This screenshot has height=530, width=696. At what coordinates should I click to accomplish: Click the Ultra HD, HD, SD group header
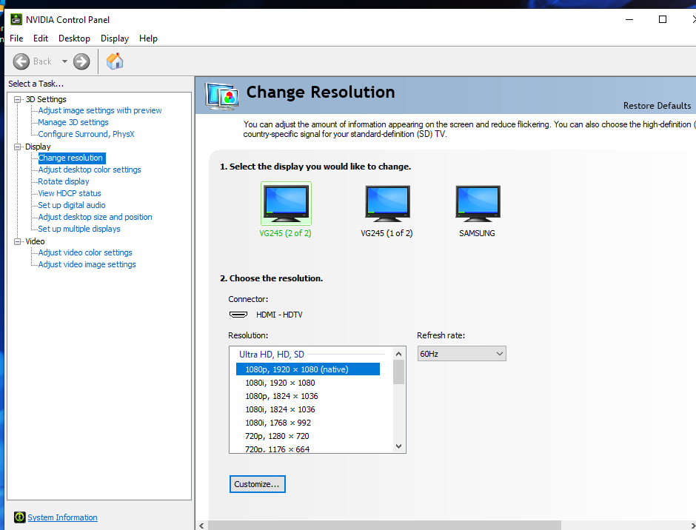pyautogui.click(x=272, y=355)
